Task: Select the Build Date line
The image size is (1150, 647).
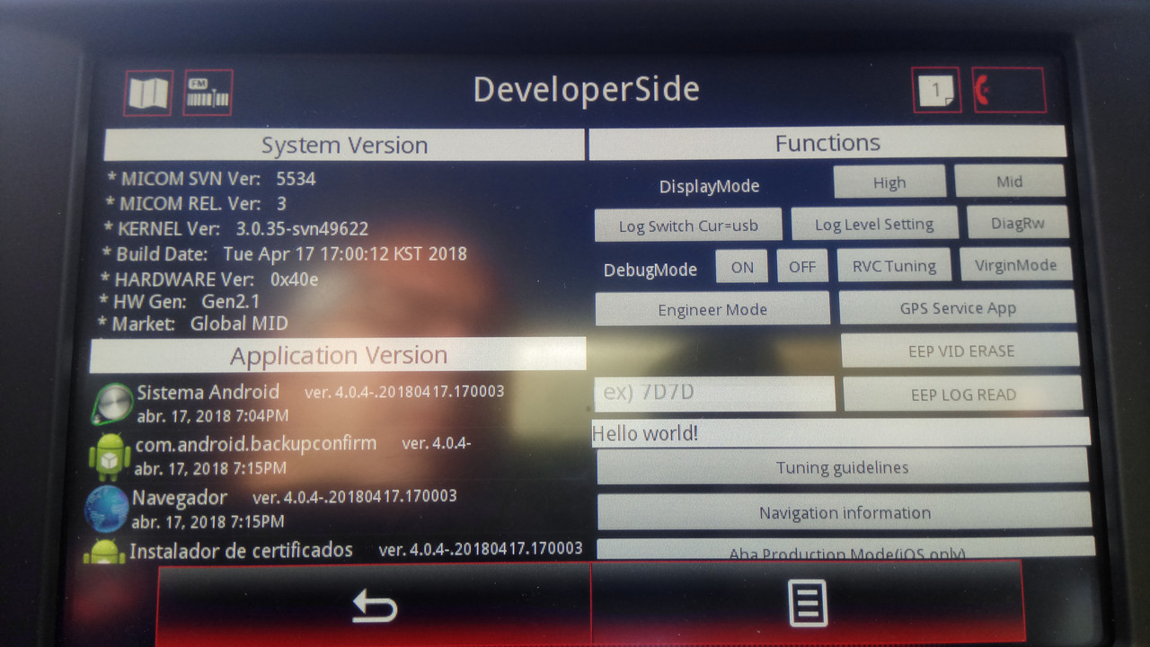Action: tap(284, 253)
